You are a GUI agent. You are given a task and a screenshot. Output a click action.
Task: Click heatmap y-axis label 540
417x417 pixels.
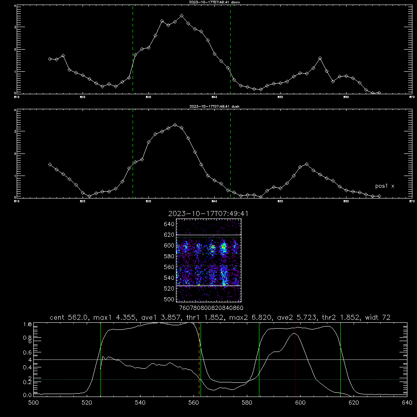[169, 278]
